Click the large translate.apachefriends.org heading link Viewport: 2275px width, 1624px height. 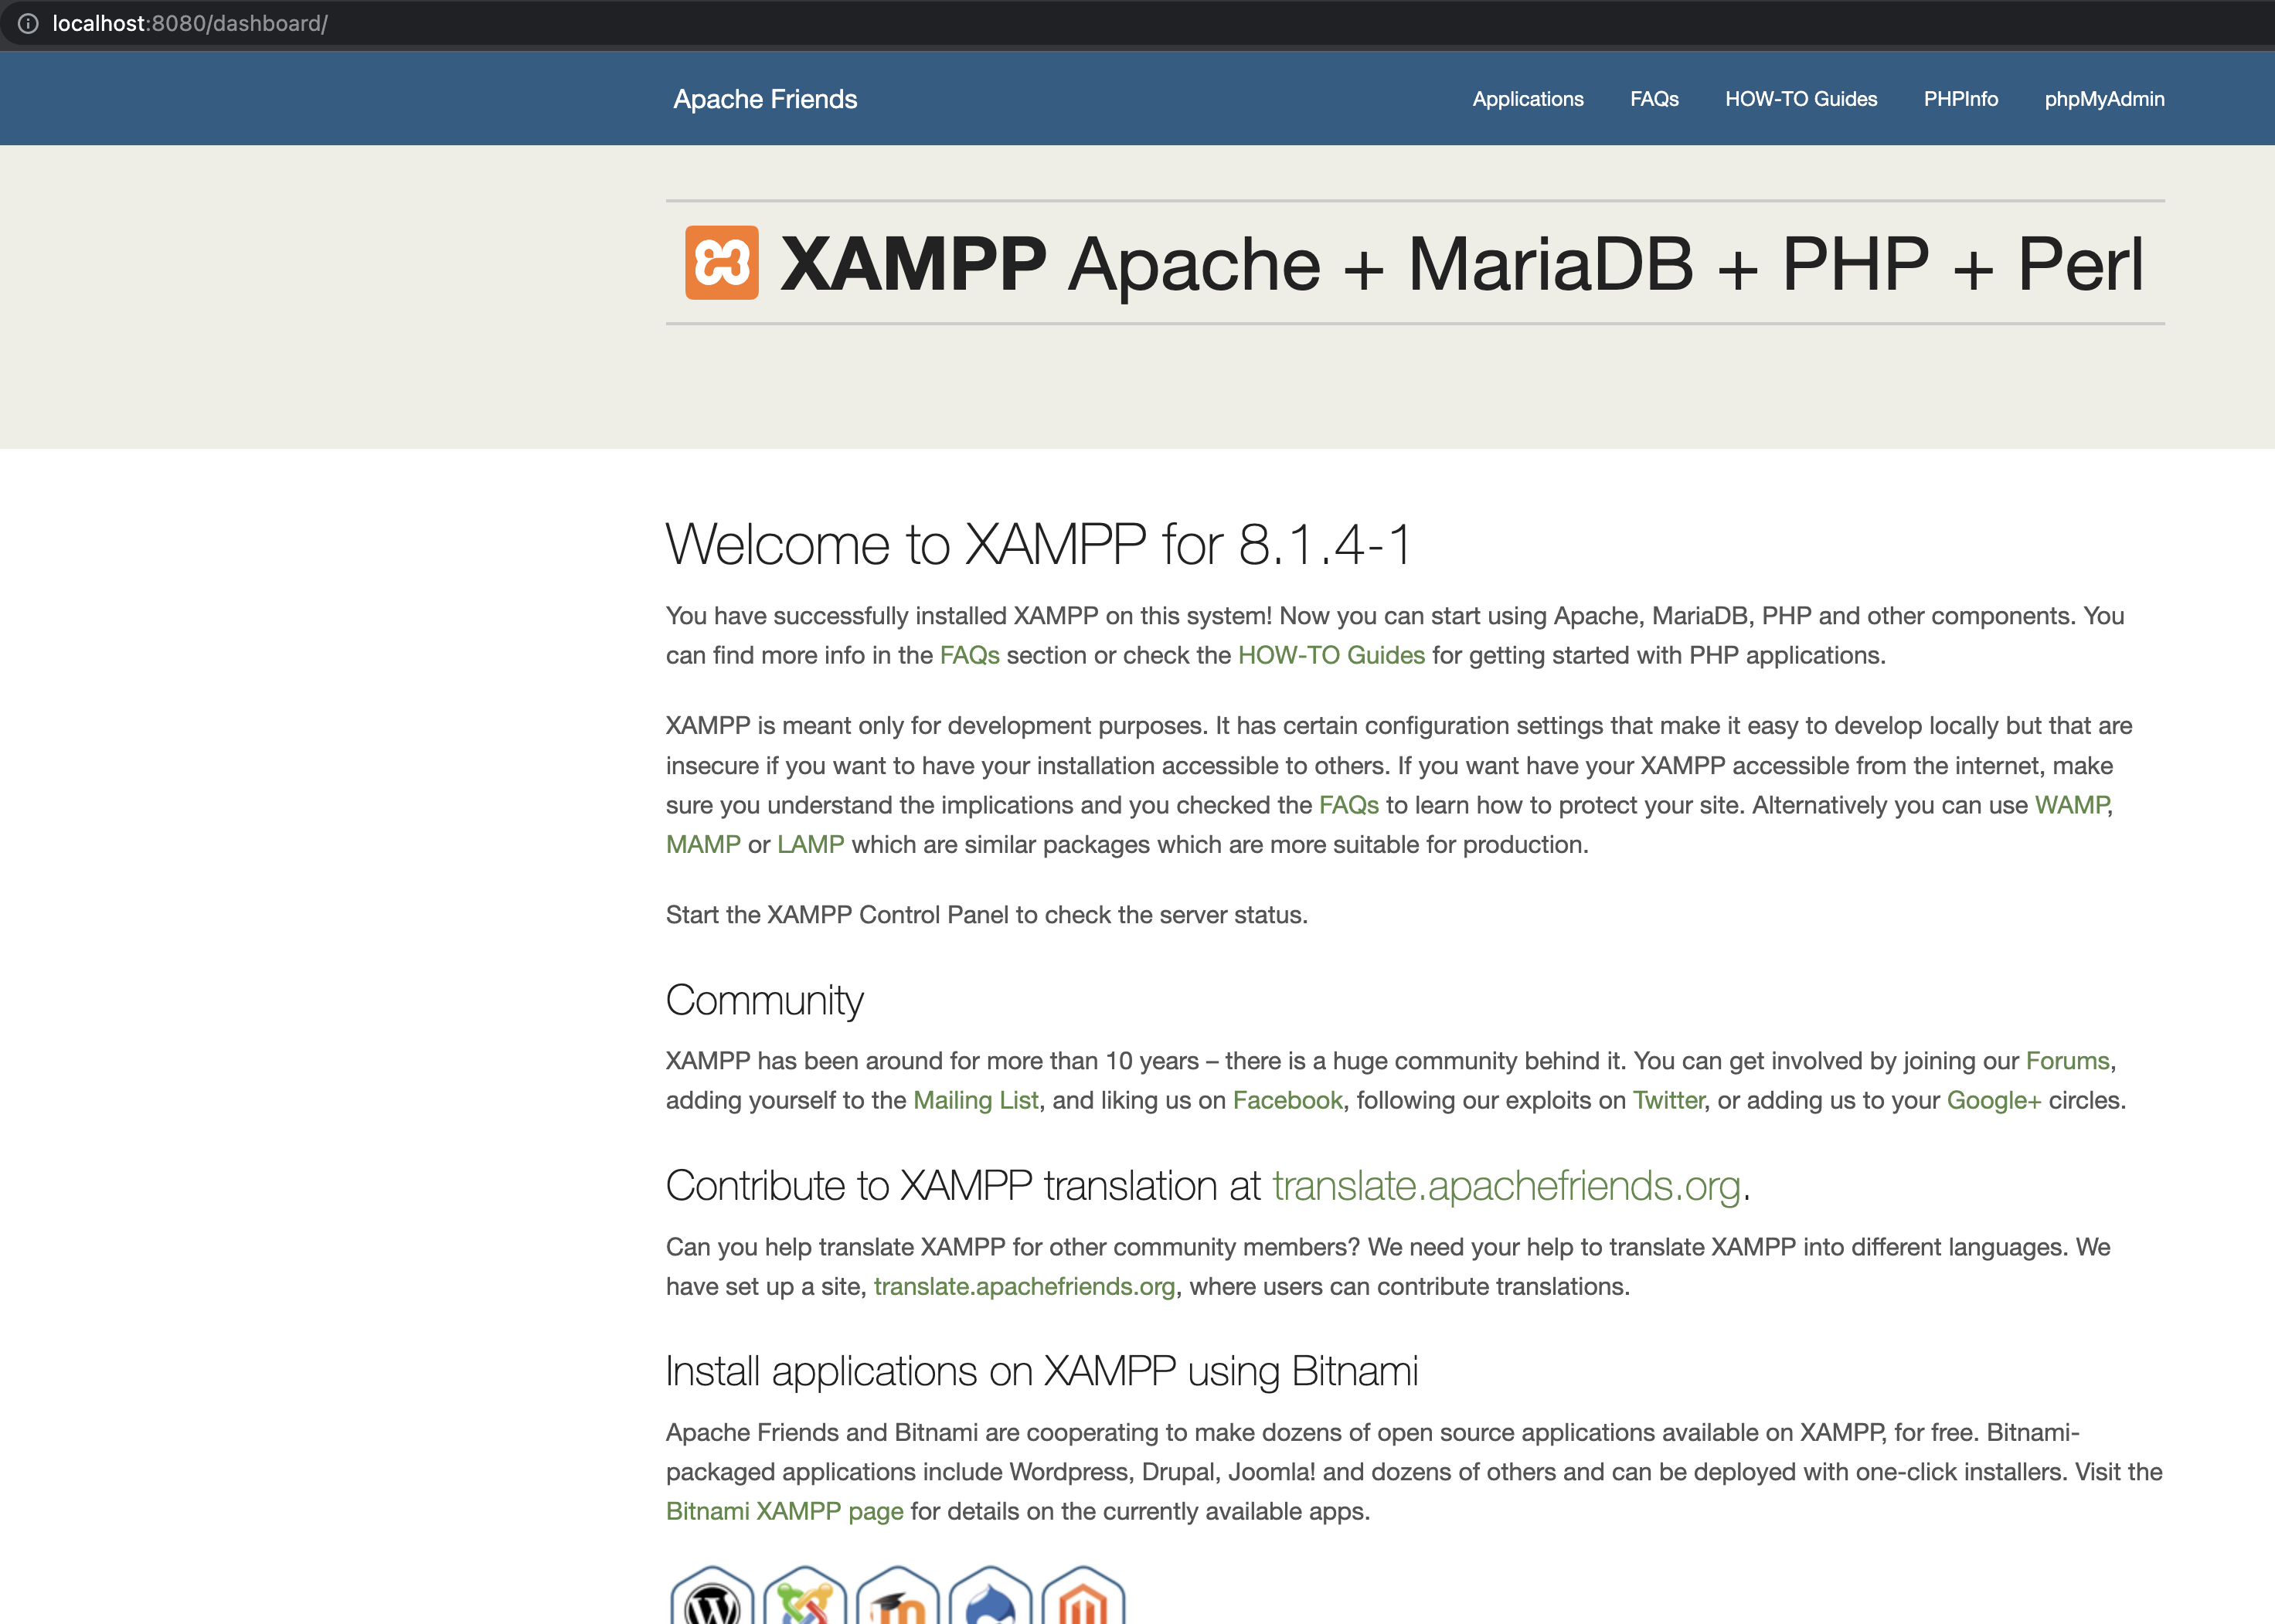point(1506,1185)
